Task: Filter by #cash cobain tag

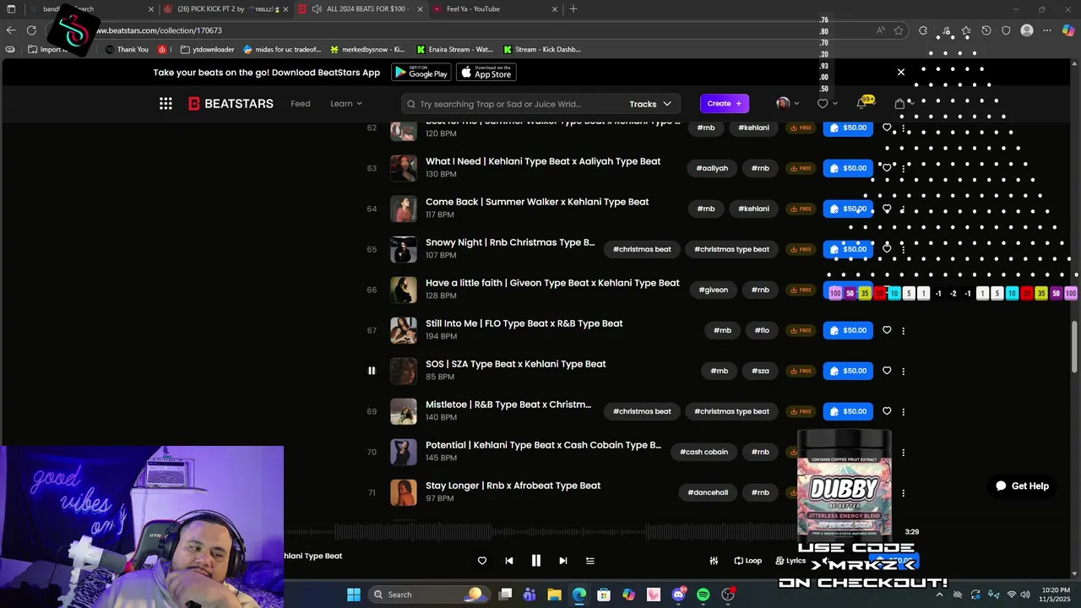Action: point(704,452)
